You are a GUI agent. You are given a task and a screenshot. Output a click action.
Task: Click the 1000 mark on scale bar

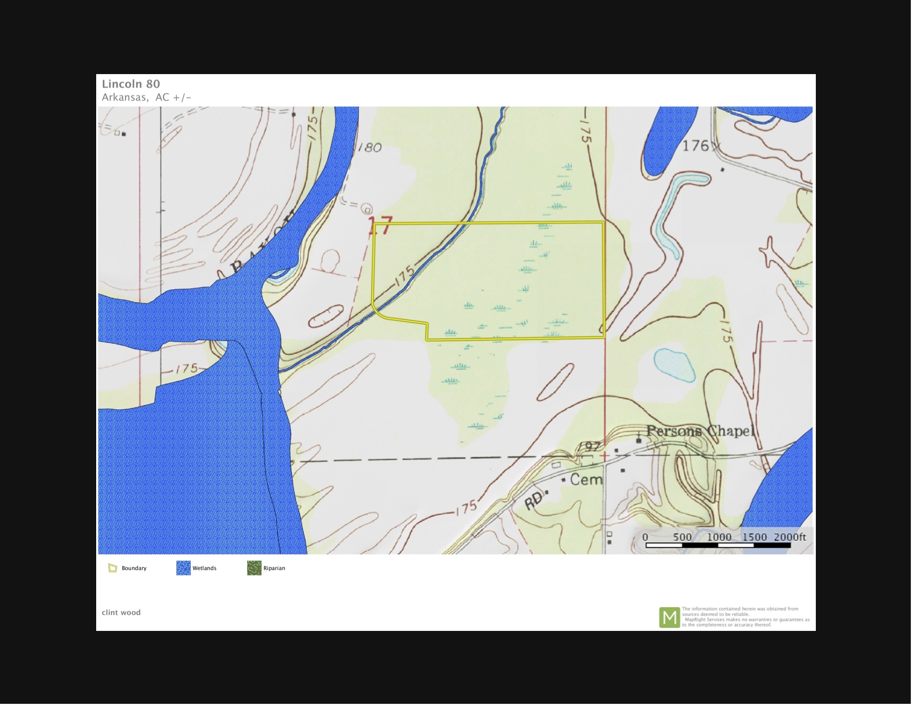pos(719,537)
